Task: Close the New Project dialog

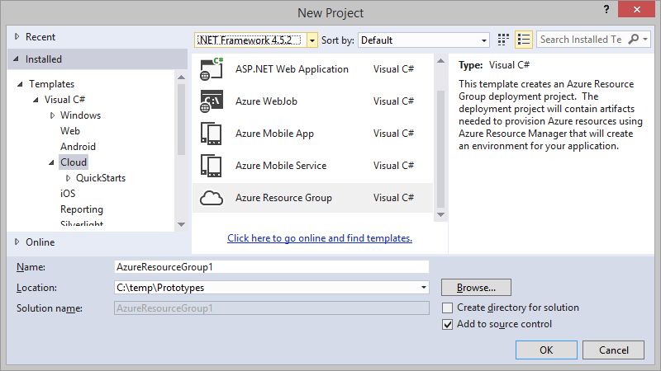Action: pos(636,9)
